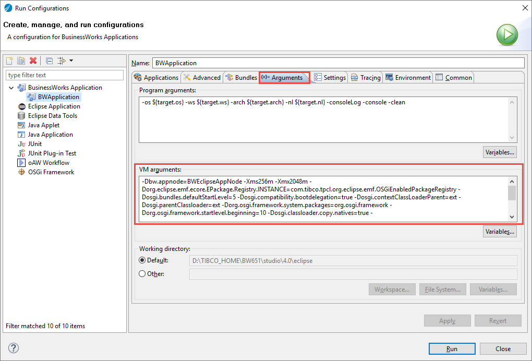The height and width of the screenshot is (361, 532).
Task: Select Other working directory radio button
Action: [142, 274]
